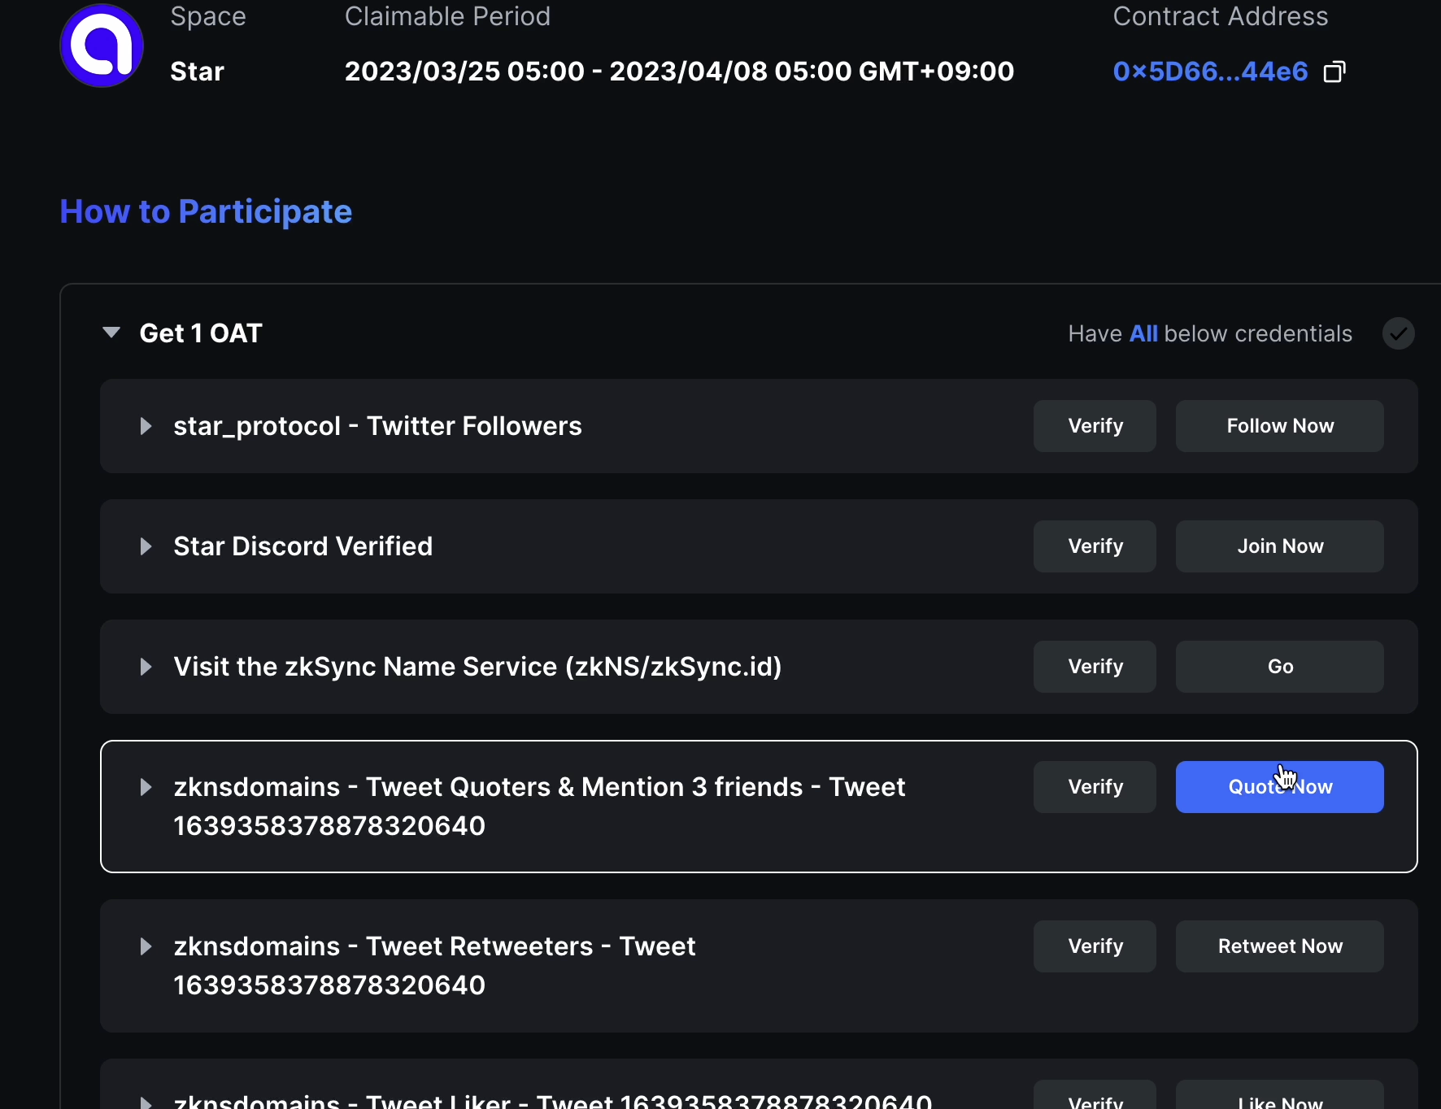
Task: Verify the zkSync Name Service visit
Action: [1095, 667]
